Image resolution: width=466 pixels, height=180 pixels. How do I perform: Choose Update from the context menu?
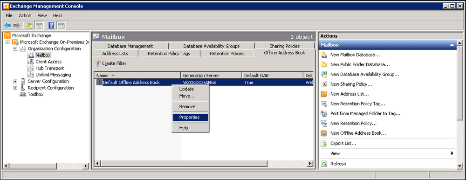pyautogui.click(x=191, y=89)
